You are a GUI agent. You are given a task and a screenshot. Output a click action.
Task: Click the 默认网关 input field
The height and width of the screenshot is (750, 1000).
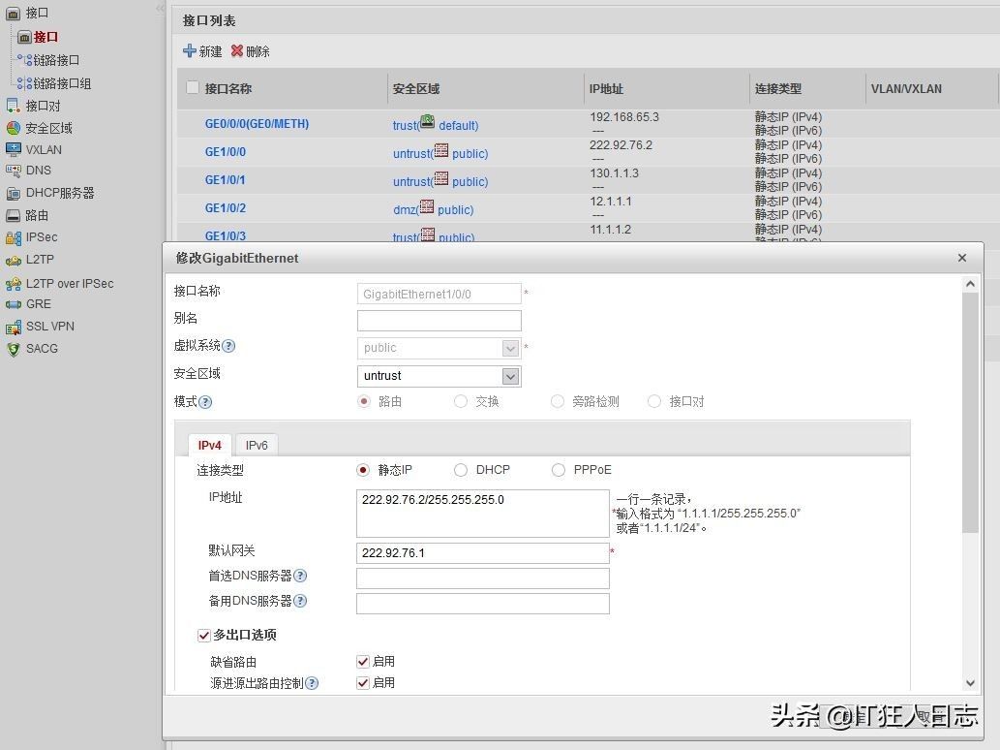click(x=483, y=552)
